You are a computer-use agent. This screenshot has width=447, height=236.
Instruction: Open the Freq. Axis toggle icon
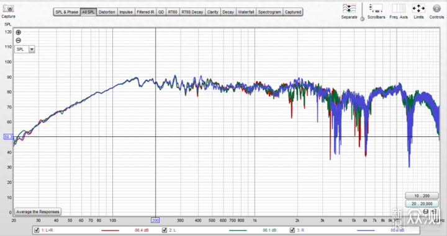tap(398, 8)
